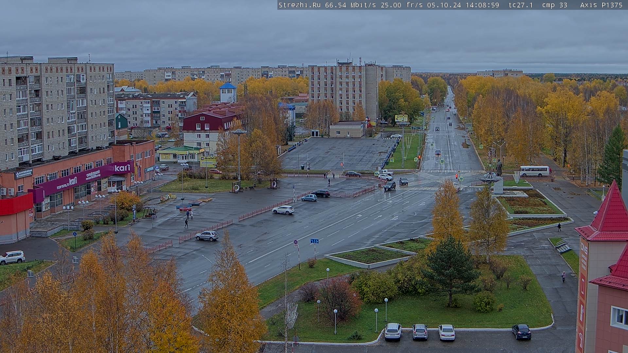This screenshot has height=353, width=628.
Task: Select the tc27.1 overlay value
Action: click(x=521, y=5)
